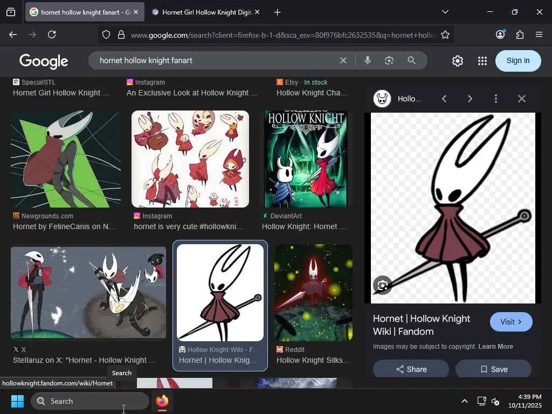Click Lens search icon on preview image

pyautogui.click(x=382, y=285)
